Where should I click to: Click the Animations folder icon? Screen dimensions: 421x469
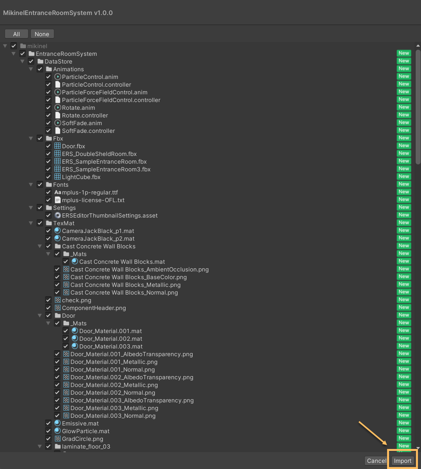[x=49, y=69]
